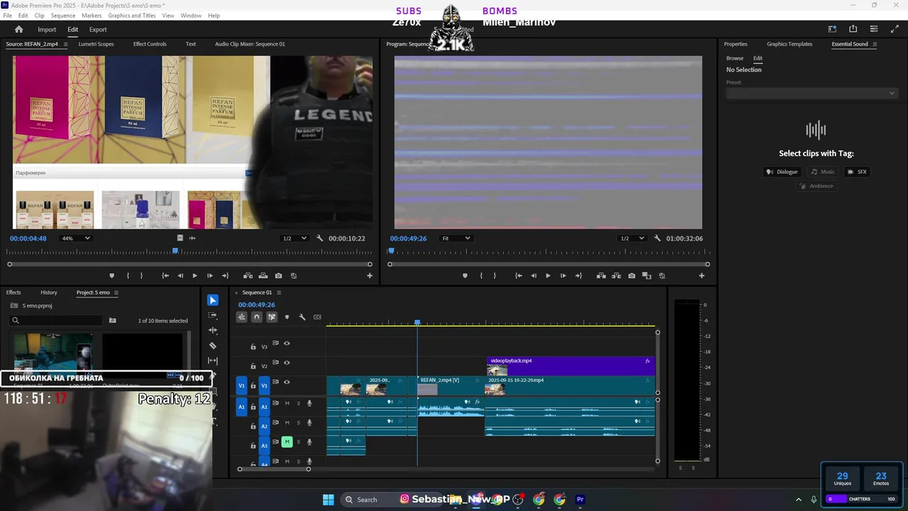Open the Markers menu
Viewport: 908px width, 511px height.
(92, 16)
